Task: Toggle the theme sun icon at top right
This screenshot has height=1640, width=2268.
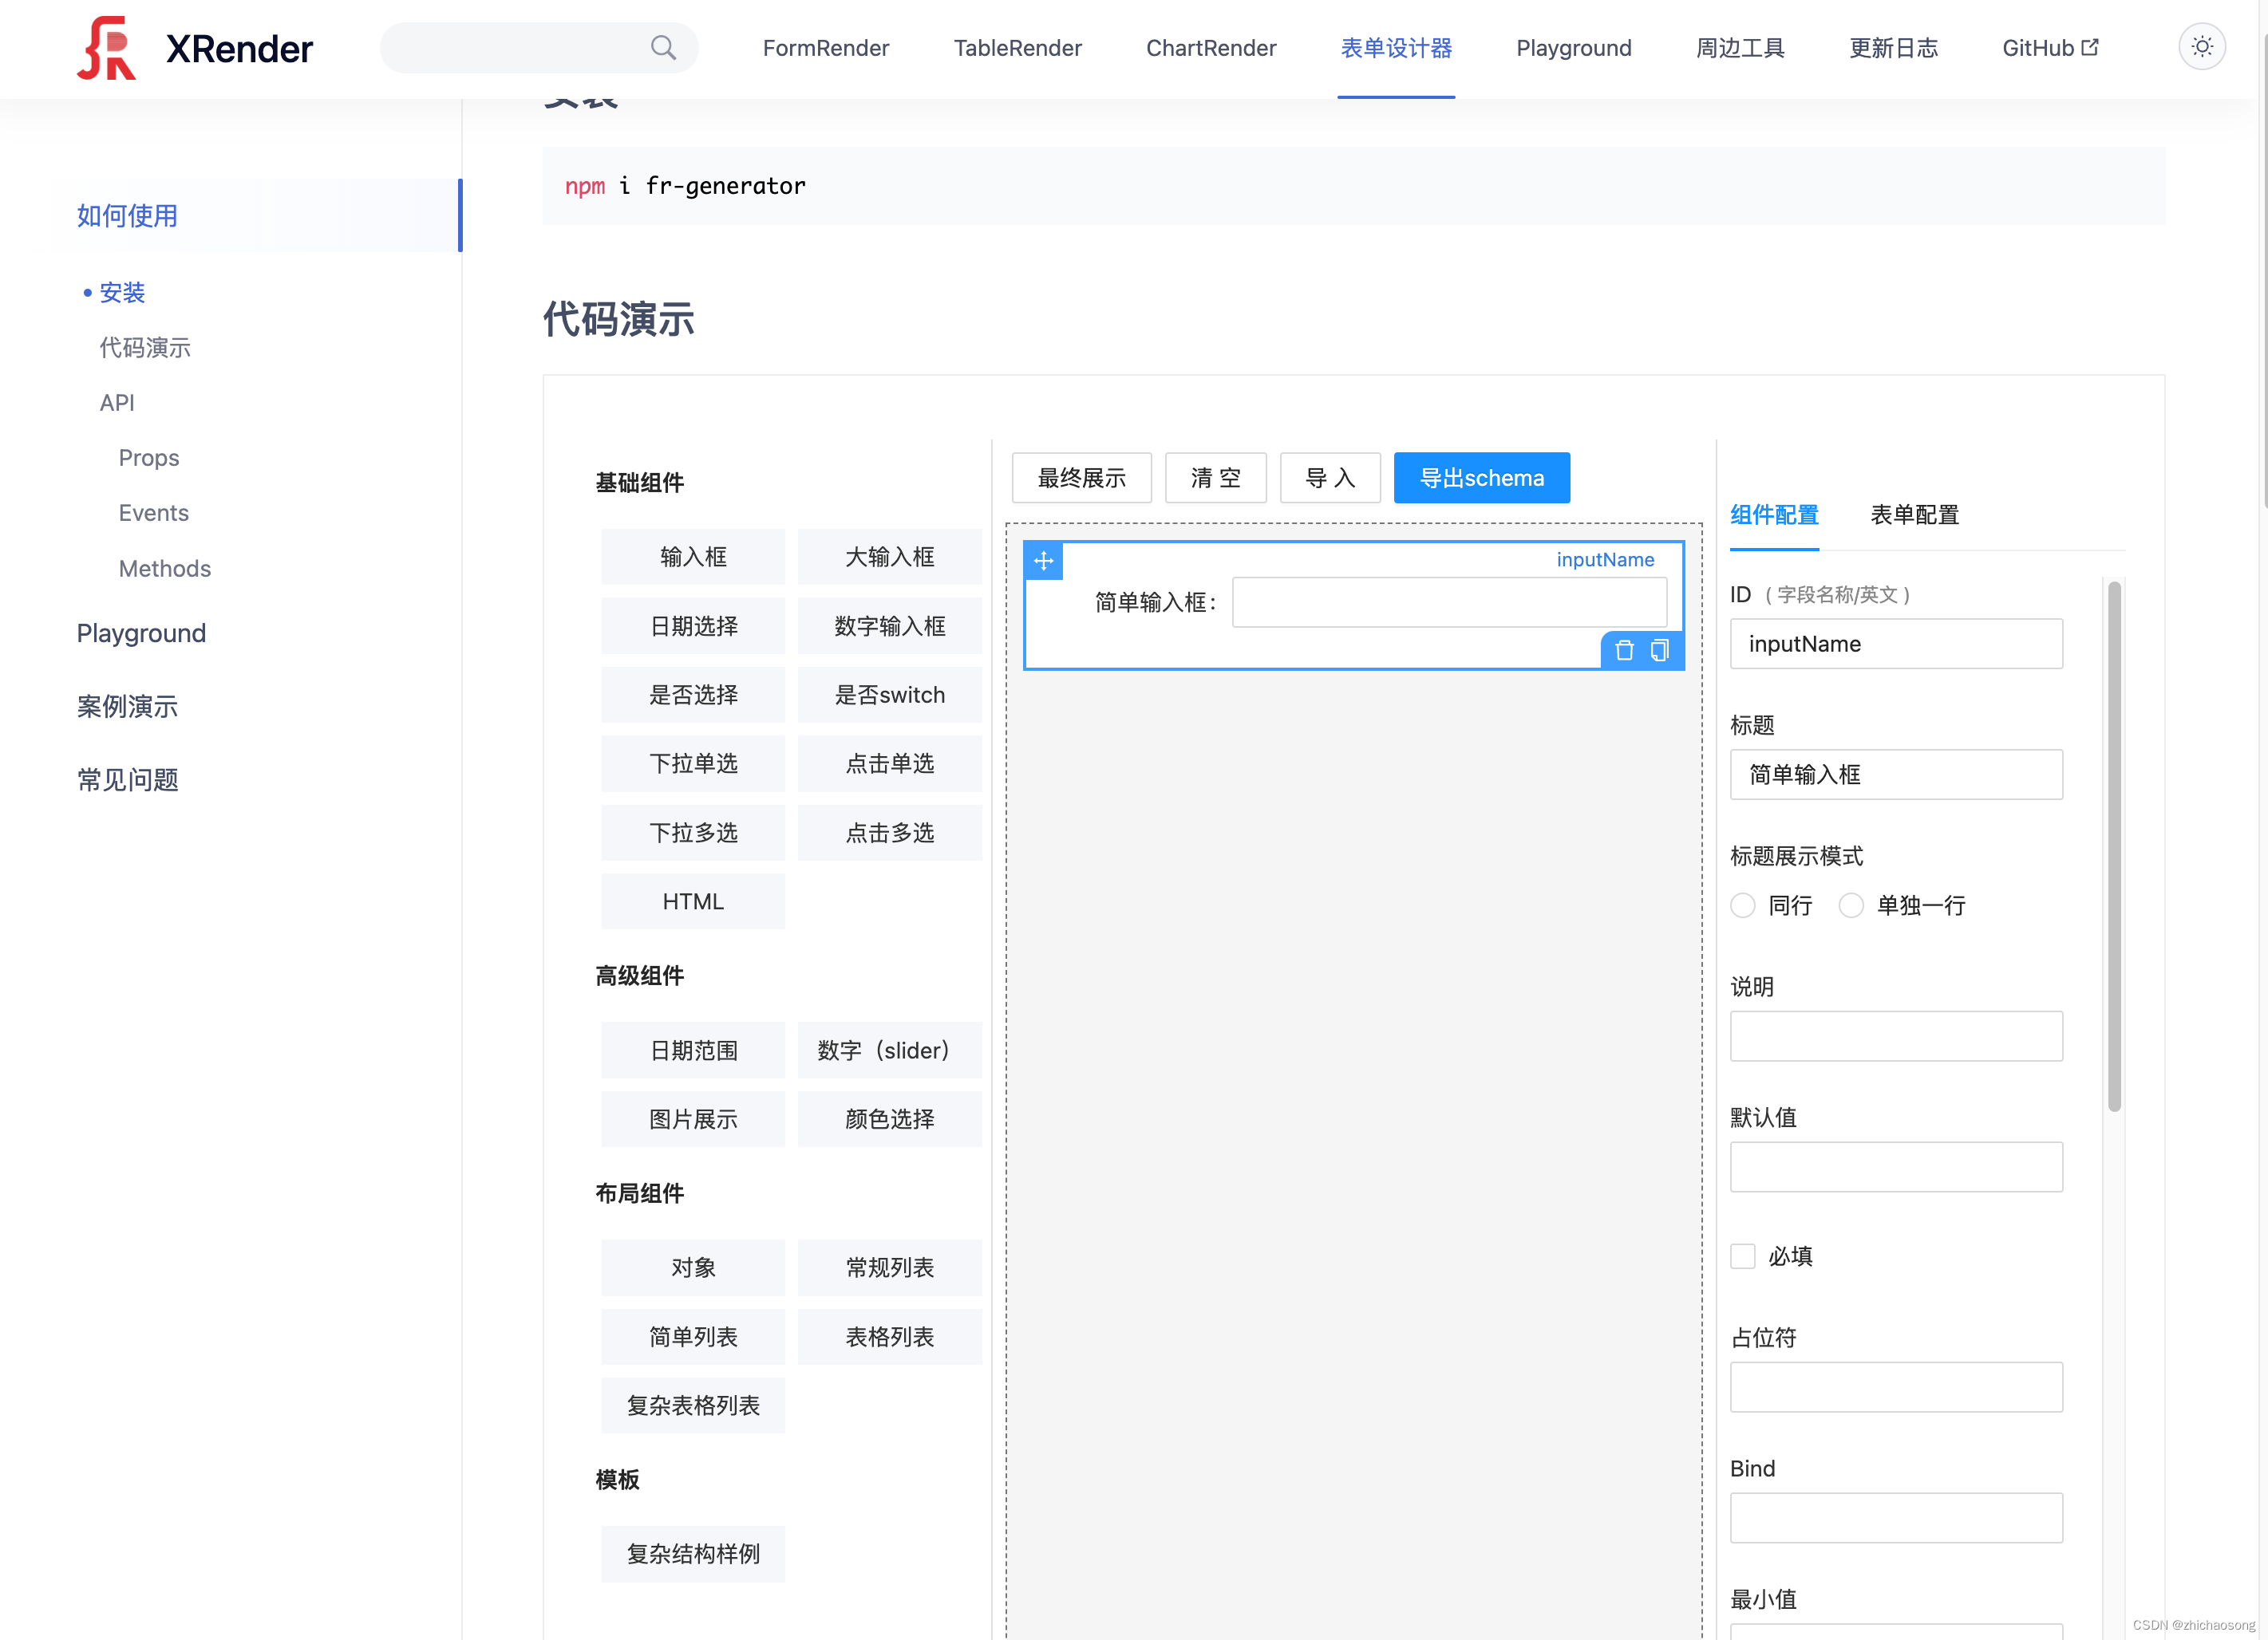Action: click(x=2201, y=46)
